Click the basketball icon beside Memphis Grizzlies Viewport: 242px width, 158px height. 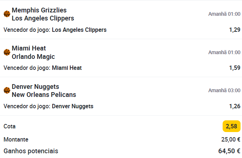point(7,14)
